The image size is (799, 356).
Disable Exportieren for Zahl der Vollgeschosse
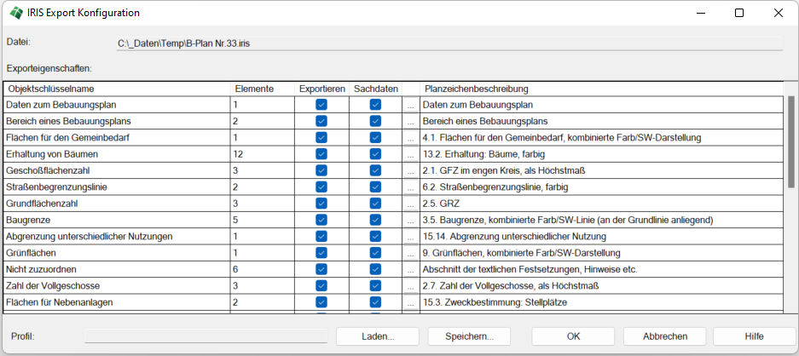[x=321, y=285]
